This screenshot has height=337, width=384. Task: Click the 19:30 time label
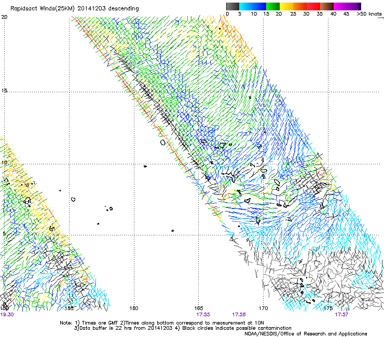point(7,315)
